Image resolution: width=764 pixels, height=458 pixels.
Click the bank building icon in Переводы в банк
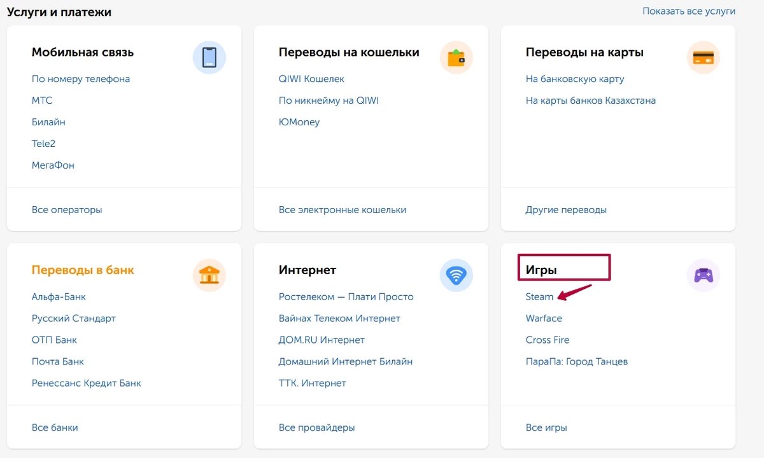(x=209, y=275)
